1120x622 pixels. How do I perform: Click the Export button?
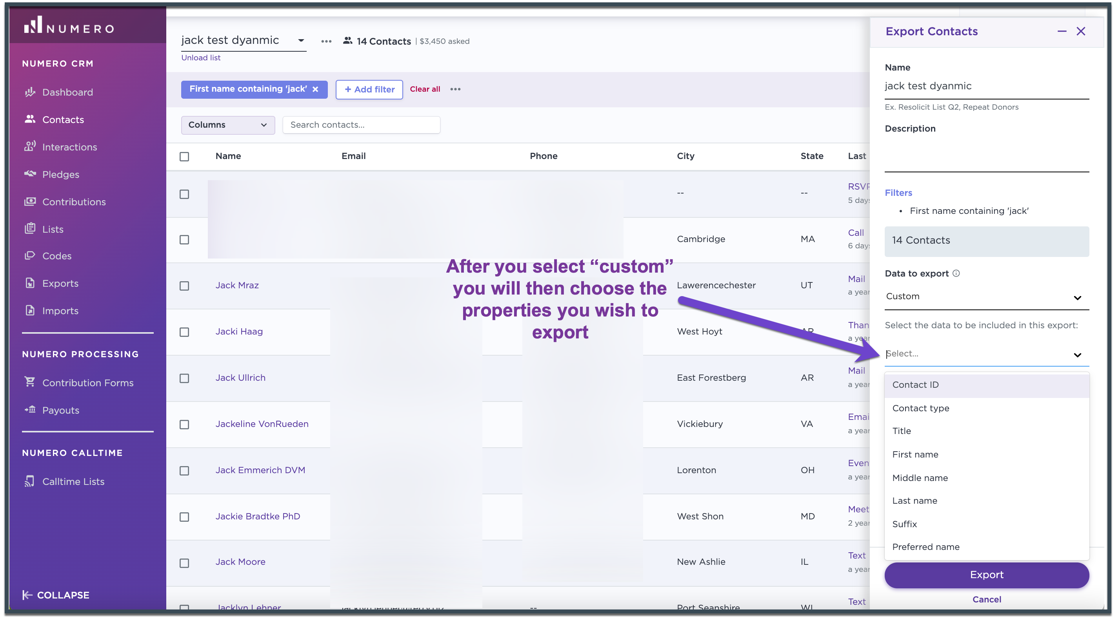coord(986,575)
